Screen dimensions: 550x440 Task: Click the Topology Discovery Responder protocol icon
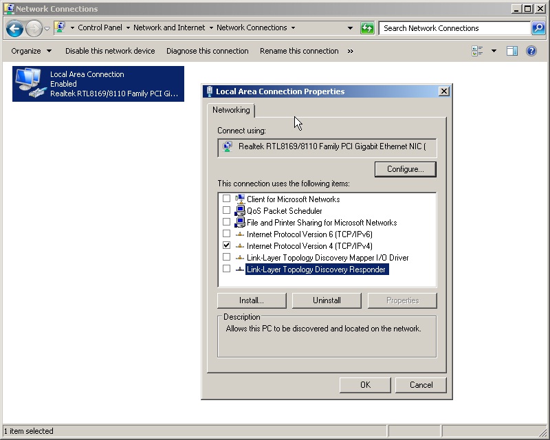point(240,269)
